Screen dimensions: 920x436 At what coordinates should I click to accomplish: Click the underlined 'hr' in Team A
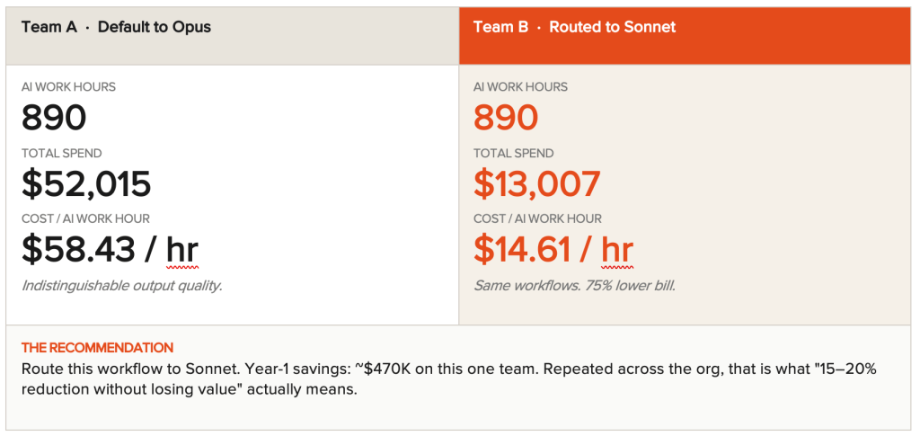coord(182,251)
